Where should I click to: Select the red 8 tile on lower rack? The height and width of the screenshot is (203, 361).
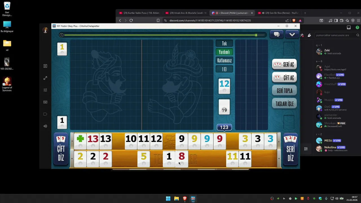pos(182,158)
